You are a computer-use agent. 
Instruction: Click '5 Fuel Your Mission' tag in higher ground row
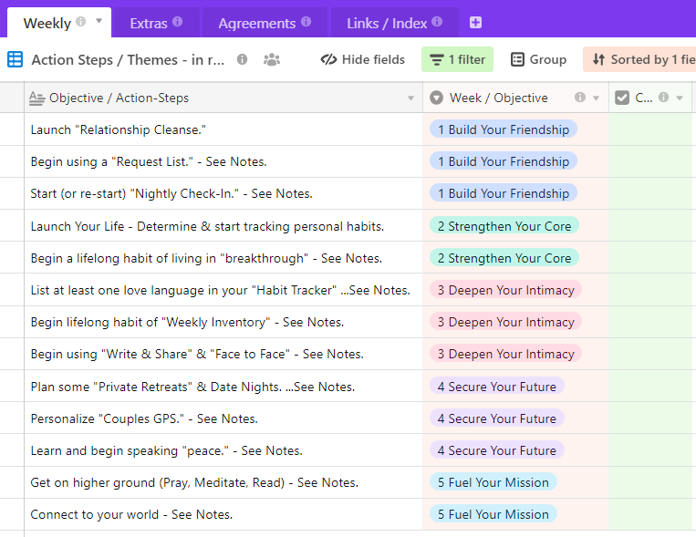(x=493, y=482)
